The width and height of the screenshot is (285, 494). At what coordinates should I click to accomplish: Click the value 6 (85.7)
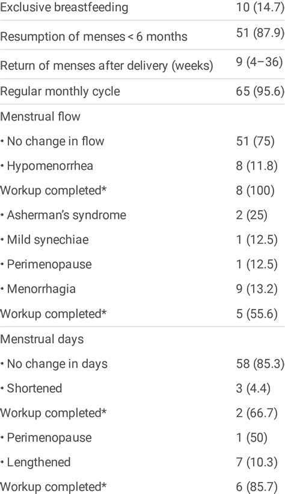click(257, 487)
